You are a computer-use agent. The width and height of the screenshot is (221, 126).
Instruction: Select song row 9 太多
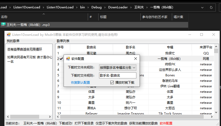pyautogui.click(x=135, y=97)
